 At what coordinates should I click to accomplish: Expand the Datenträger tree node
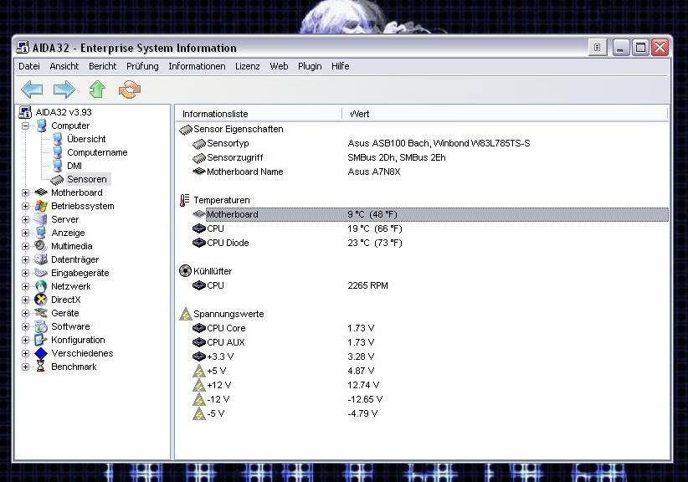(x=25, y=259)
